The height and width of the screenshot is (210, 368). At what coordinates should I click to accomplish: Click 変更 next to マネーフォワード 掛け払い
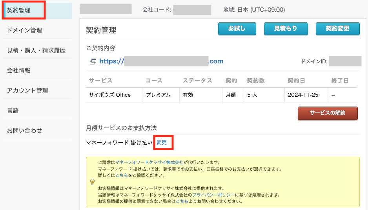tap(162, 142)
